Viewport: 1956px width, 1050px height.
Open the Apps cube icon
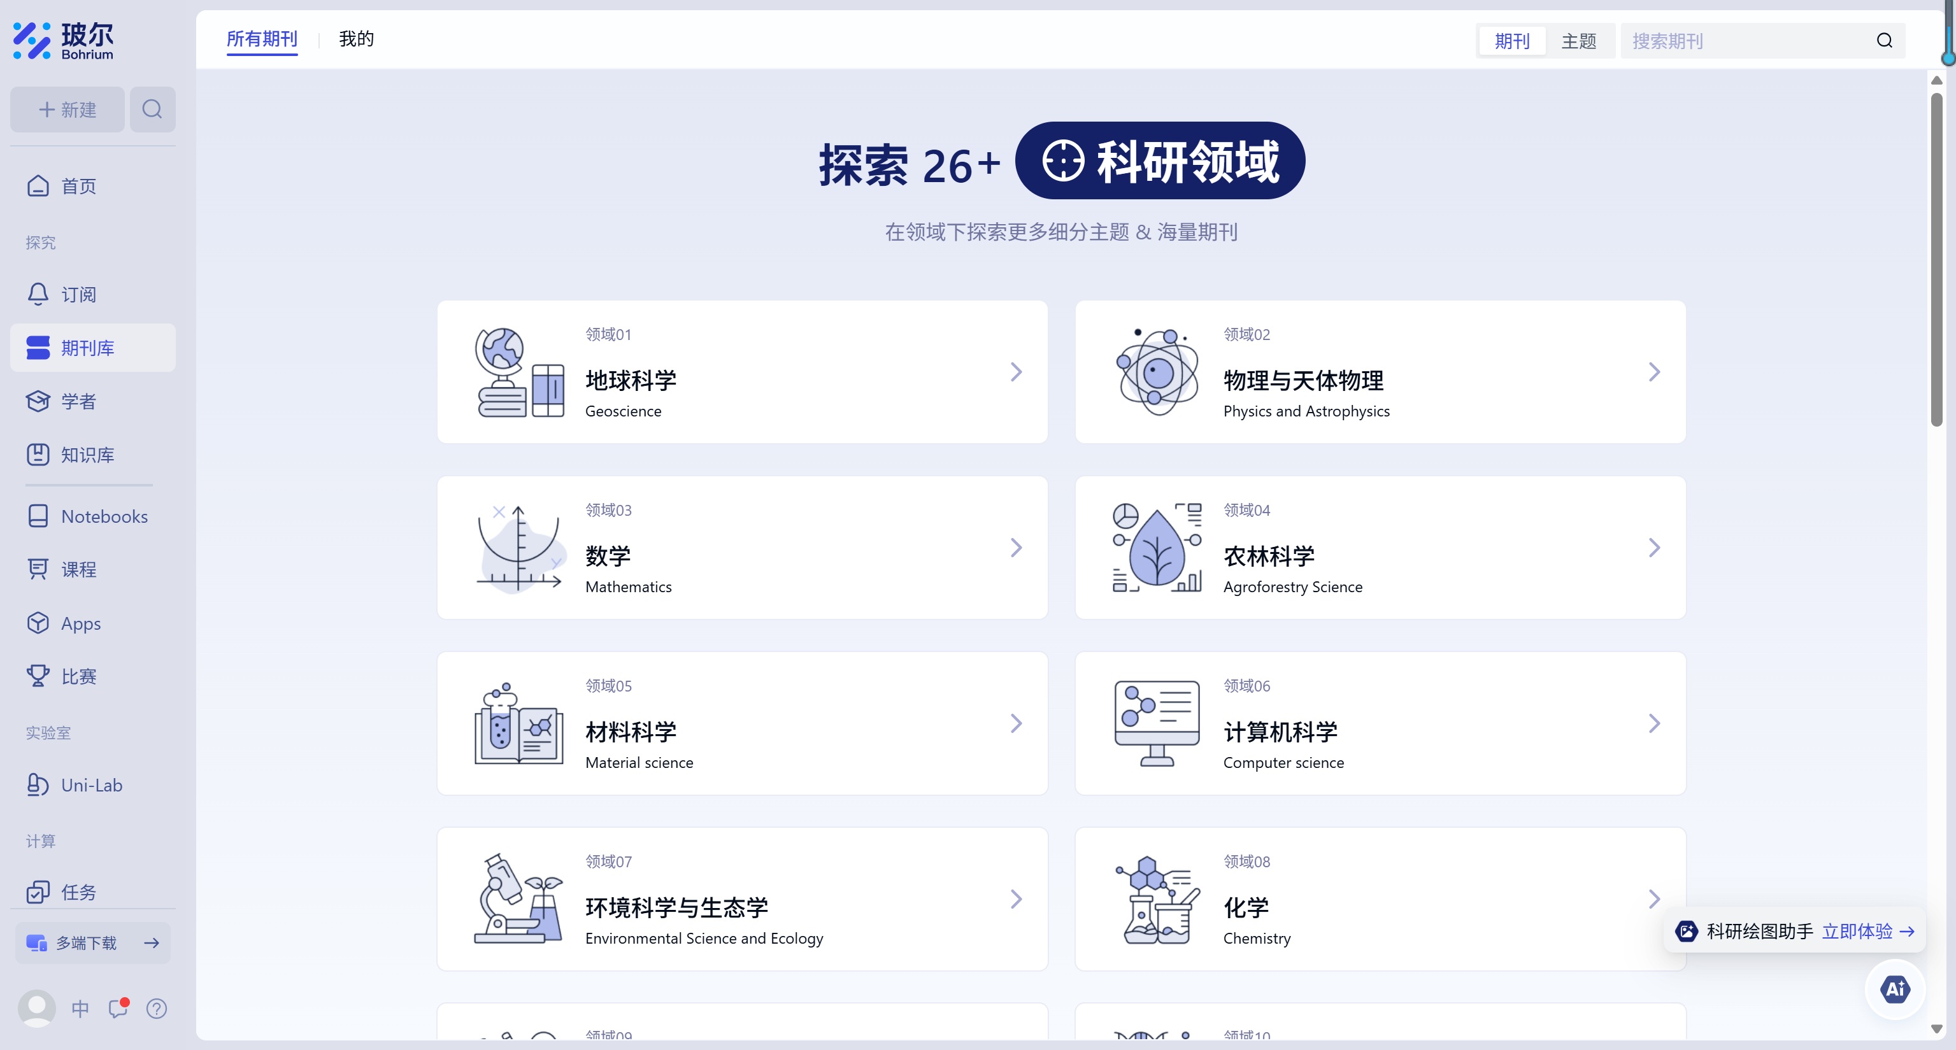38,623
